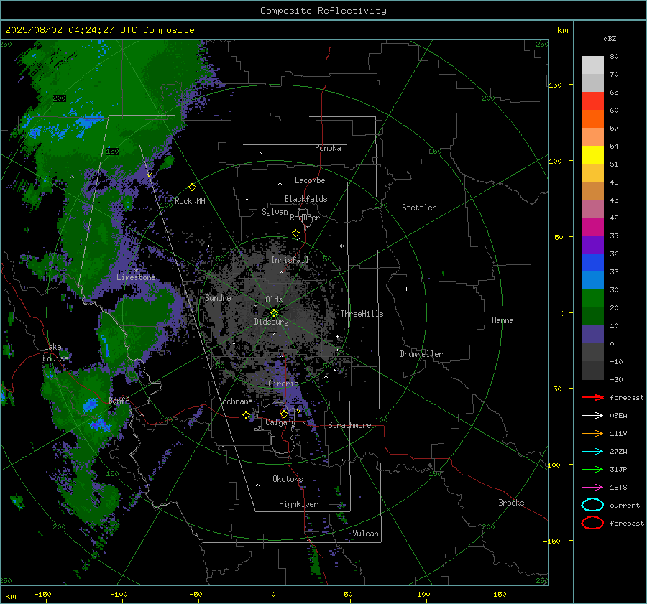Click the Lake Louise label
The height and width of the screenshot is (604, 647).
56,353
